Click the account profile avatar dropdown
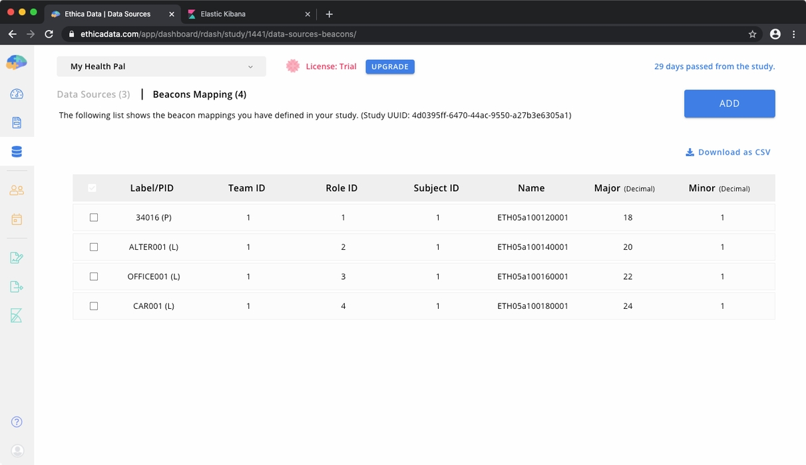This screenshot has width=806, height=465. 775,33
